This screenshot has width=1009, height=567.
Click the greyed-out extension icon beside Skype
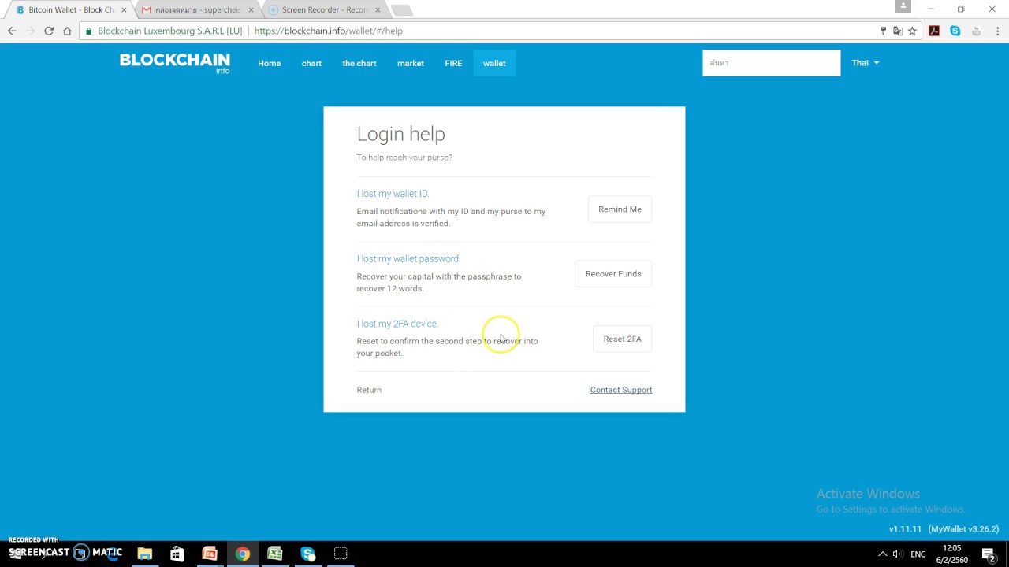[976, 31]
